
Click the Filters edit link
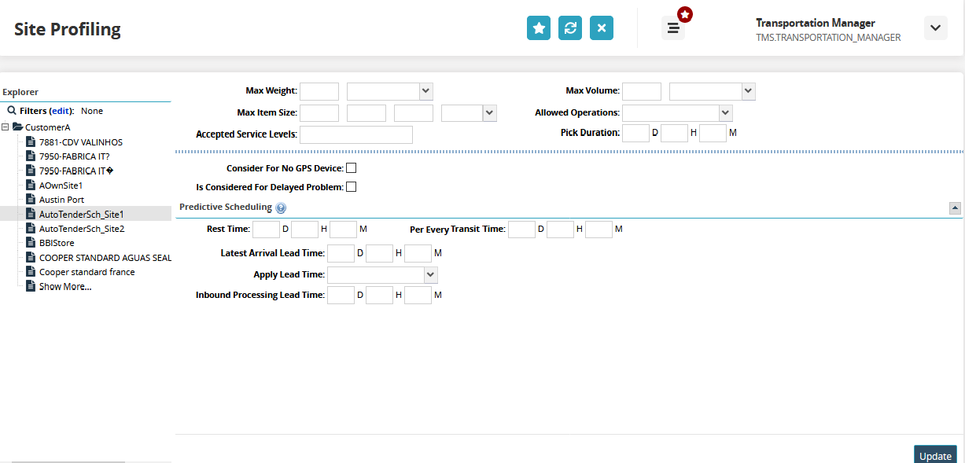(x=61, y=111)
